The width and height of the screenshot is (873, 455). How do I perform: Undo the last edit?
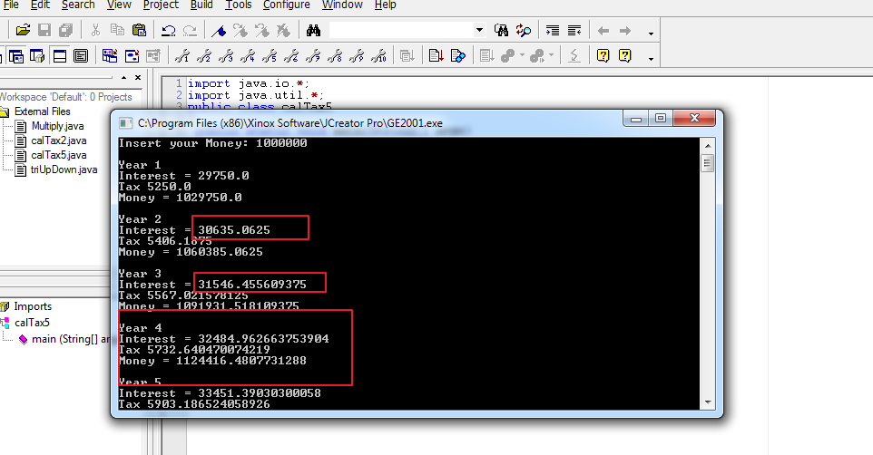168,31
